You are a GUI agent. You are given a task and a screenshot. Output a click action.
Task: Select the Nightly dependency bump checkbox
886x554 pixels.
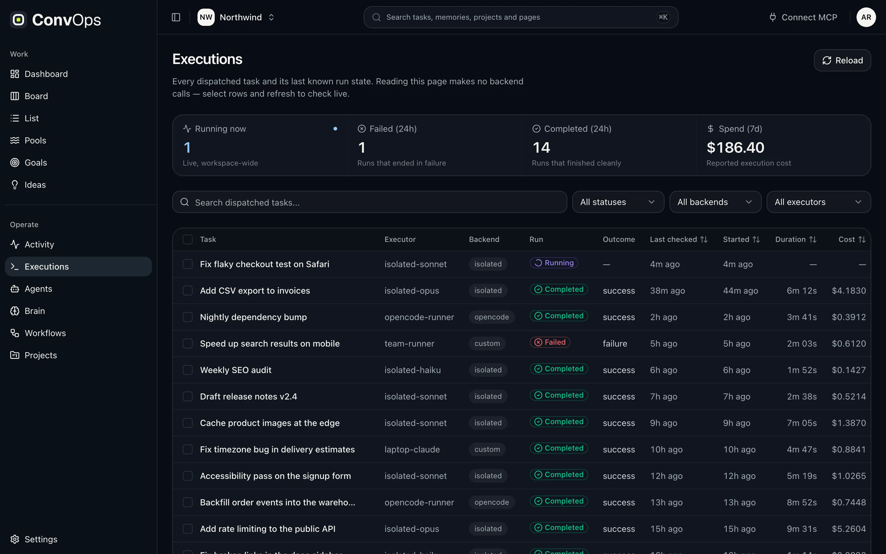[x=187, y=317]
